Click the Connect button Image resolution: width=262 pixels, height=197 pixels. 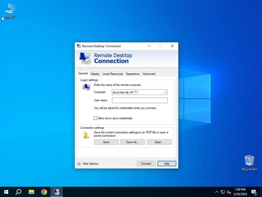coord(146,163)
